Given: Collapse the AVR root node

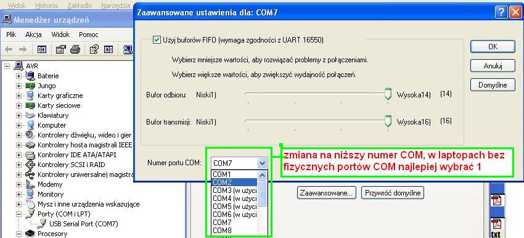Looking at the screenshot, I should point(7,66).
